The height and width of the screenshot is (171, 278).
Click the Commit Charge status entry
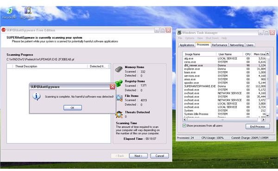pyautogui.click(x=250, y=138)
